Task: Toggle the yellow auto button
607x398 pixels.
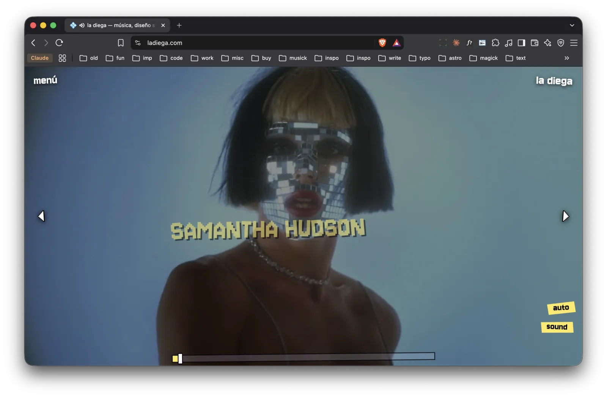Action: click(x=561, y=308)
